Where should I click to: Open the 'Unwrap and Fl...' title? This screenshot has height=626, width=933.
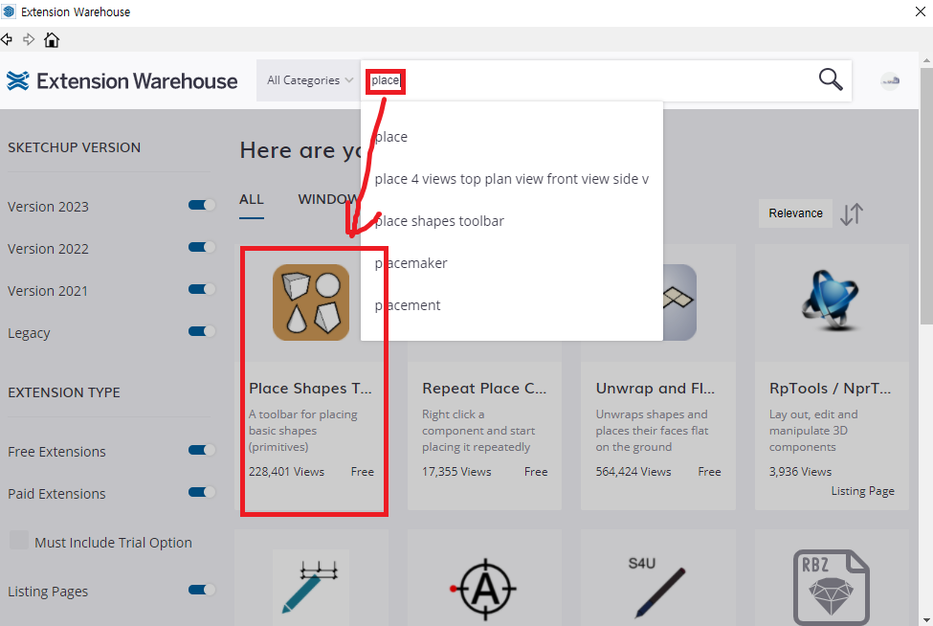click(655, 389)
